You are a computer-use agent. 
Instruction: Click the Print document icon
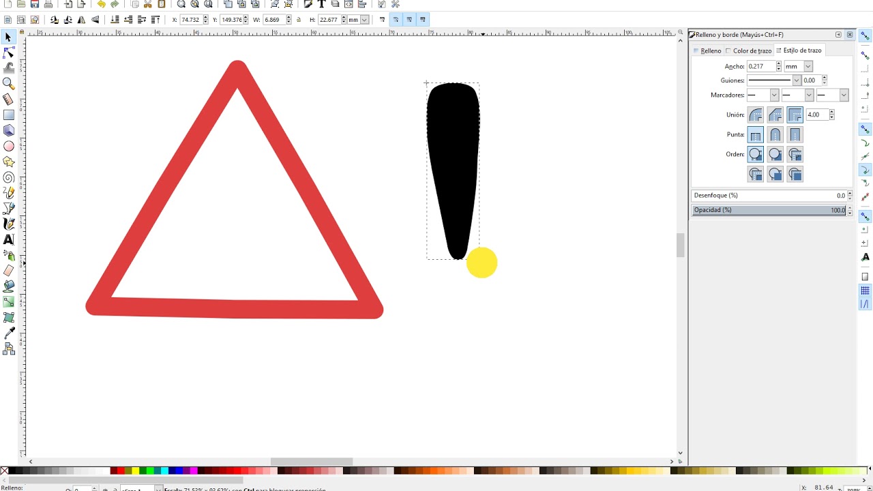pyautogui.click(x=48, y=4)
